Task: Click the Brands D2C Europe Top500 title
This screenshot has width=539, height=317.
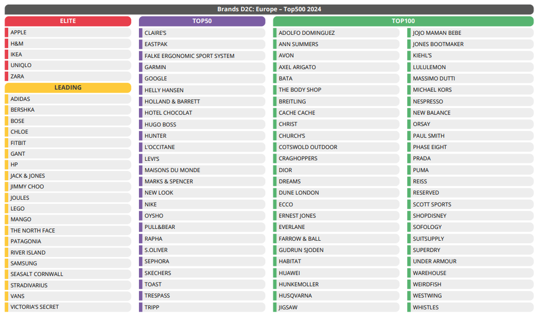Action: coord(269,9)
